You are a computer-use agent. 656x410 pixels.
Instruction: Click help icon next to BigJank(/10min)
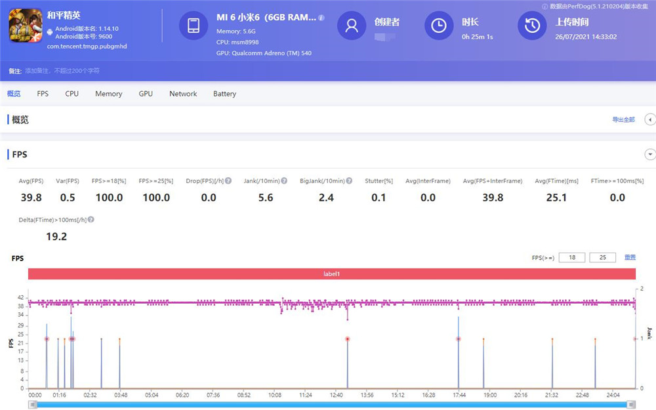pyautogui.click(x=349, y=181)
